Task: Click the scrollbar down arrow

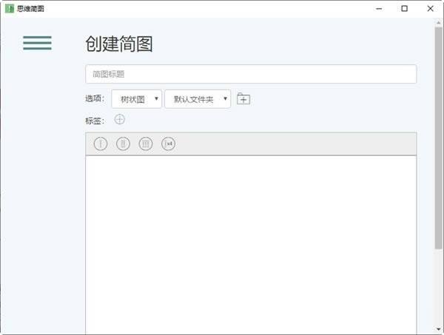Action: click(438, 330)
